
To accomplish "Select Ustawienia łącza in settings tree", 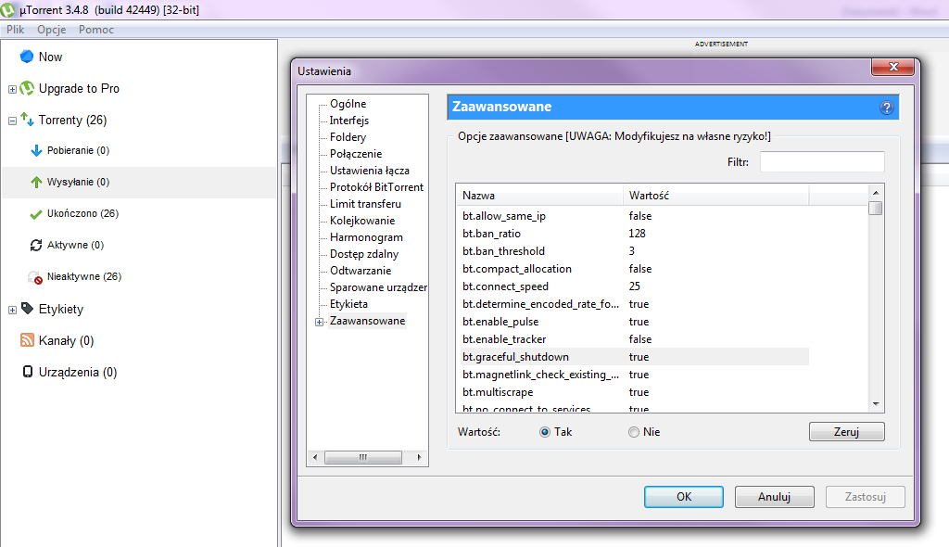I will pyautogui.click(x=370, y=171).
